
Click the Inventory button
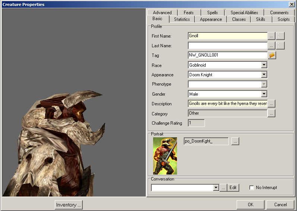[69, 205]
